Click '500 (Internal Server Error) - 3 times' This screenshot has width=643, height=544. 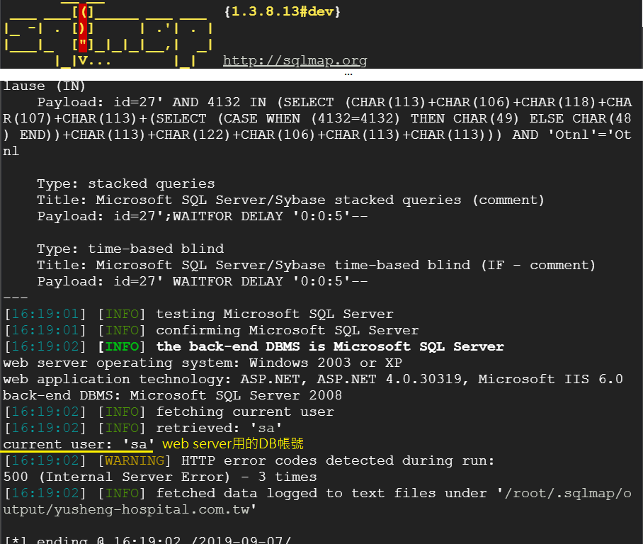pos(160,477)
